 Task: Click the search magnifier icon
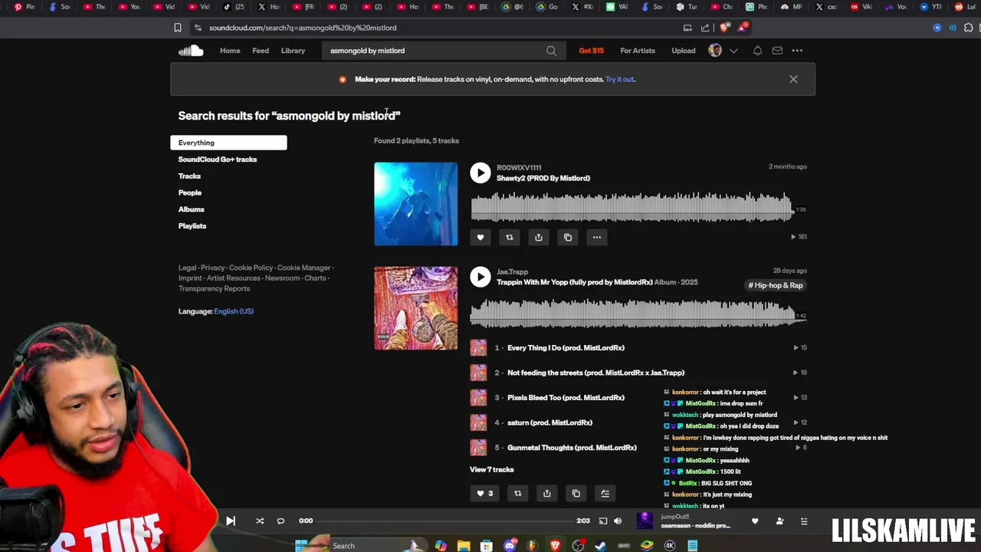pos(551,51)
